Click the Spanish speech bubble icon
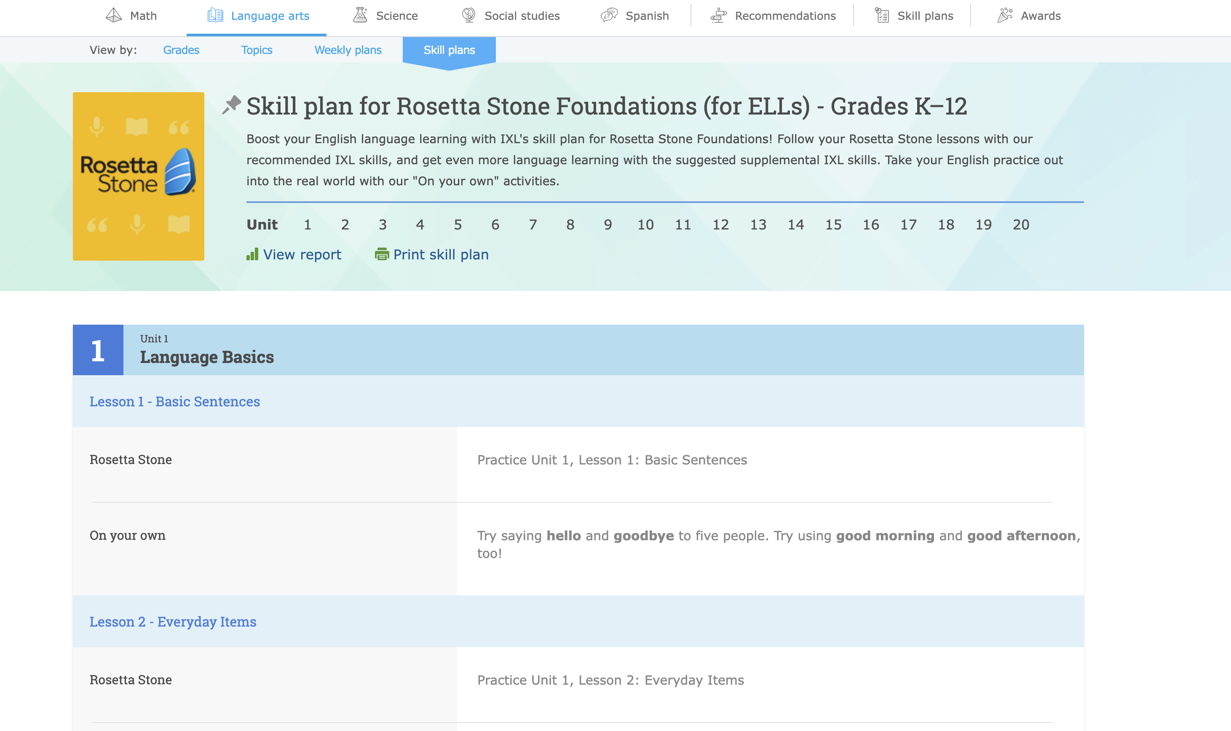The width and height of the screenshot is (1231, 731). tap(609, 15)
